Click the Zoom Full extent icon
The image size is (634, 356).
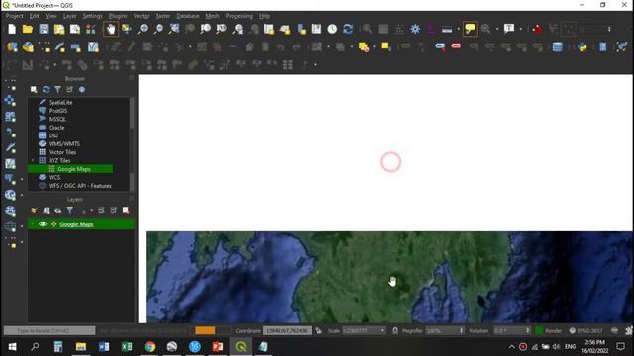tap(174, 29)
